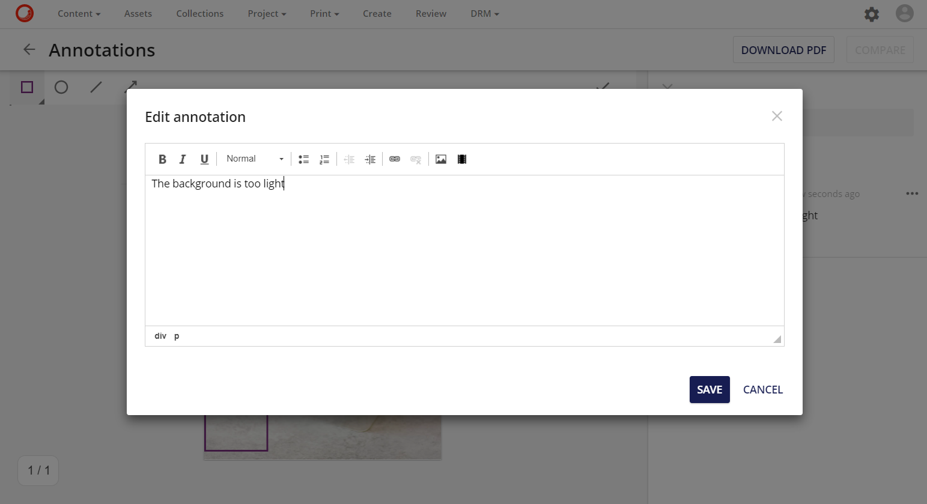927x504 pixels.
Task: Select the line annotation tool
Action: point(96,88)
